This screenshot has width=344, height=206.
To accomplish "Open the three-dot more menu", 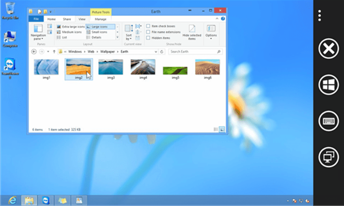I will tap(319, 15).
